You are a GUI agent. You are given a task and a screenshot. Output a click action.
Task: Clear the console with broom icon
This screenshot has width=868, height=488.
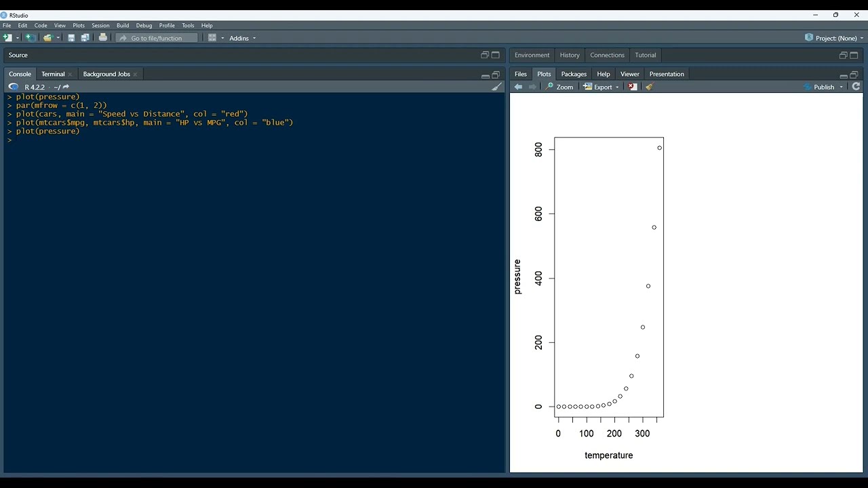pos(497,87)
